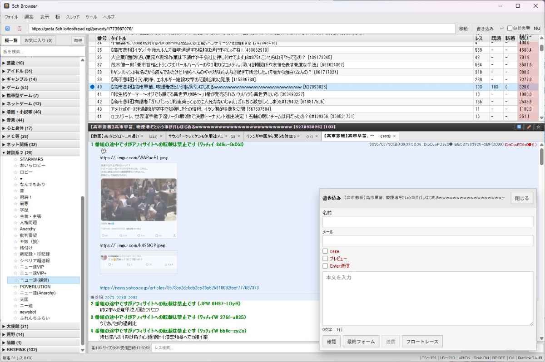Click the favorite star beside STARWARS board

(x=15, y=159)
